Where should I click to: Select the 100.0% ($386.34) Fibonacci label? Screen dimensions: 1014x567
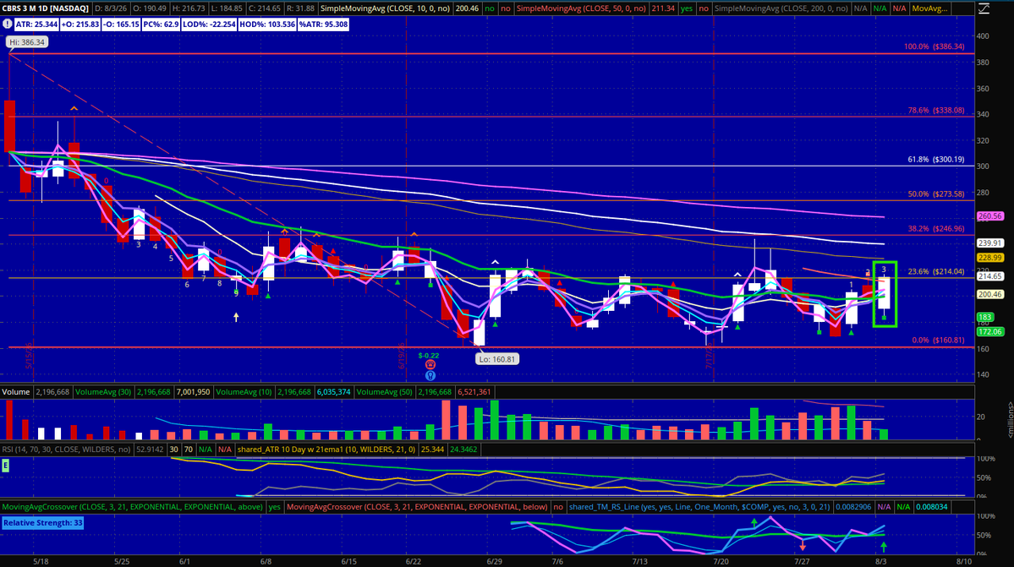tap(934, 46)
